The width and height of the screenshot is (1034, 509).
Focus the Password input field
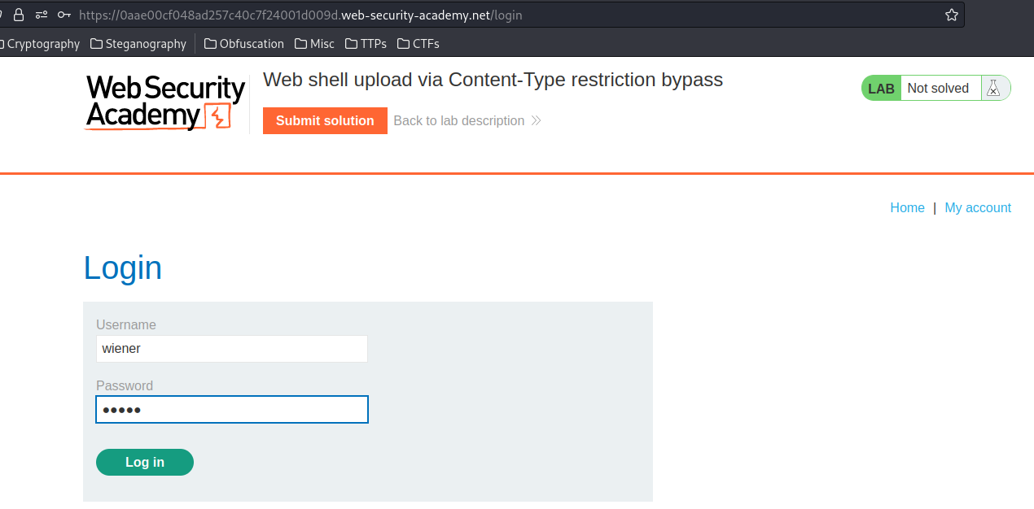coord(232,409)
